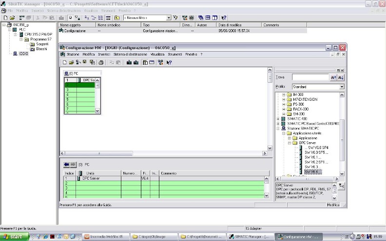The height and width of the screenshot is (241, 386).
Task: Expand the IM-300 catalog folder
Action: [x=284, y=94]
